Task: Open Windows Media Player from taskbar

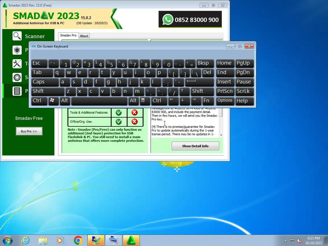Action: (x=60, y=240)
